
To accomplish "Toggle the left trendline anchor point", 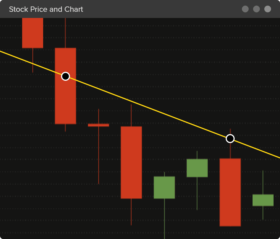I will coord(65,76).
